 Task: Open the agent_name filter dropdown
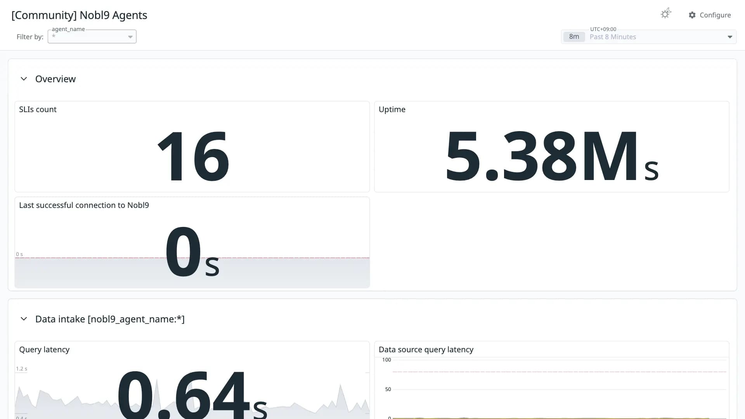click(x=92, y=36)
